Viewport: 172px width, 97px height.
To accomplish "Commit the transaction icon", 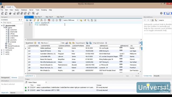I will pyautogui.click(x=53, y=20).
